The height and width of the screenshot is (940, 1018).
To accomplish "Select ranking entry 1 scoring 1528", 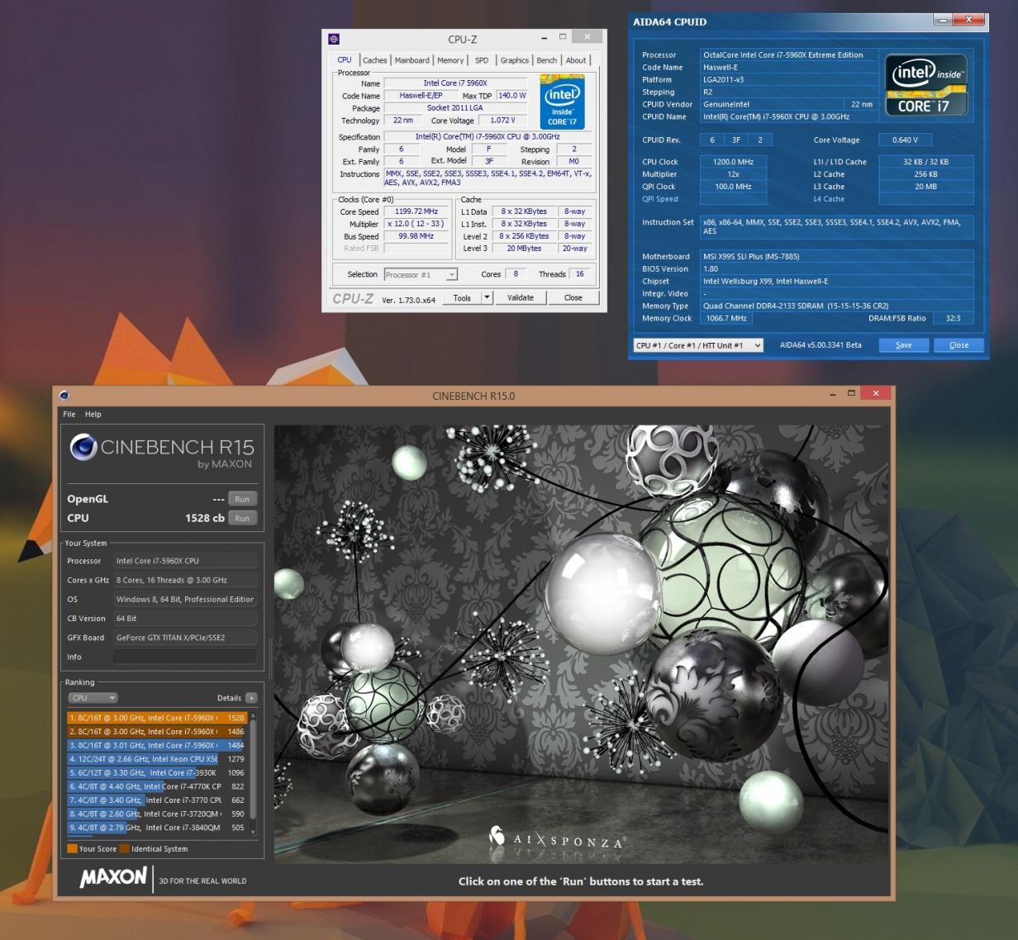I will (157, 718).
